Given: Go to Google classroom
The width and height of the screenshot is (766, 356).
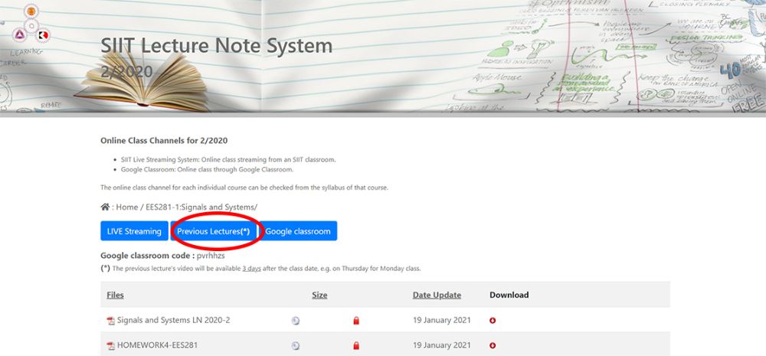Looking at the screenshot, I should point(298,231).
